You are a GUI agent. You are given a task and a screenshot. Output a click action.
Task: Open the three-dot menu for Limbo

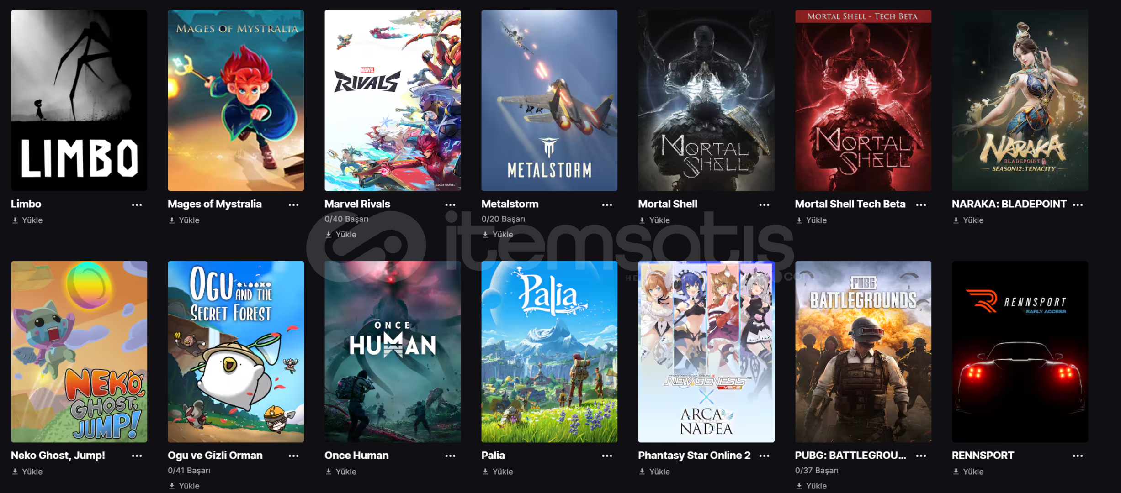pos(137,205)
